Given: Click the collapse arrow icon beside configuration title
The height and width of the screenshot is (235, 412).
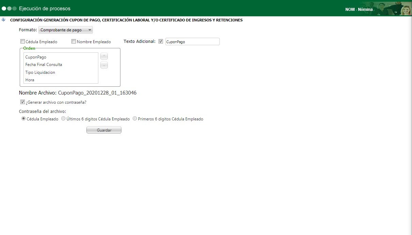Looking at the screenshot, I should (3, 20).
